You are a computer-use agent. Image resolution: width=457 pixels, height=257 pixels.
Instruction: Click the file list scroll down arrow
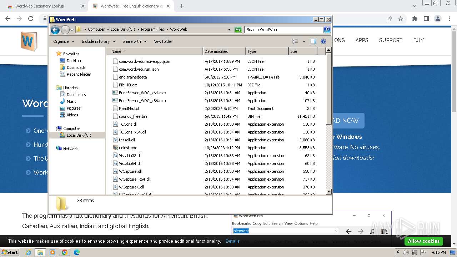[x=329, y=192]
